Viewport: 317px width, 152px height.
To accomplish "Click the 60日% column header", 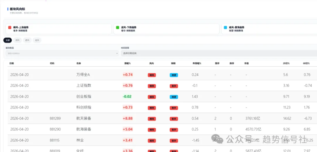I will pos(306,64).
